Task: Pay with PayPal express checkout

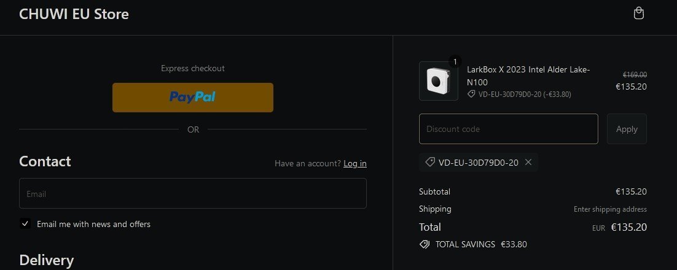Action: tap(193, 97)
